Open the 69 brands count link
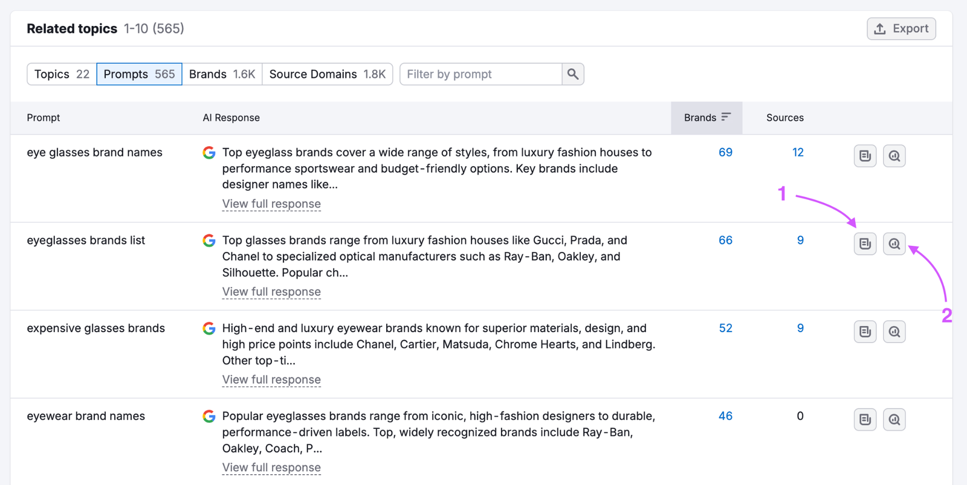 pos(725,153)
